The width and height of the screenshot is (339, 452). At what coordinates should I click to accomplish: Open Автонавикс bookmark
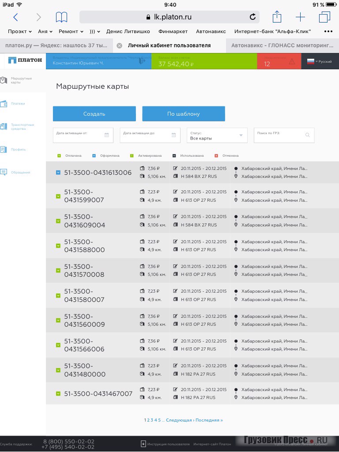(x=211, y=31)
